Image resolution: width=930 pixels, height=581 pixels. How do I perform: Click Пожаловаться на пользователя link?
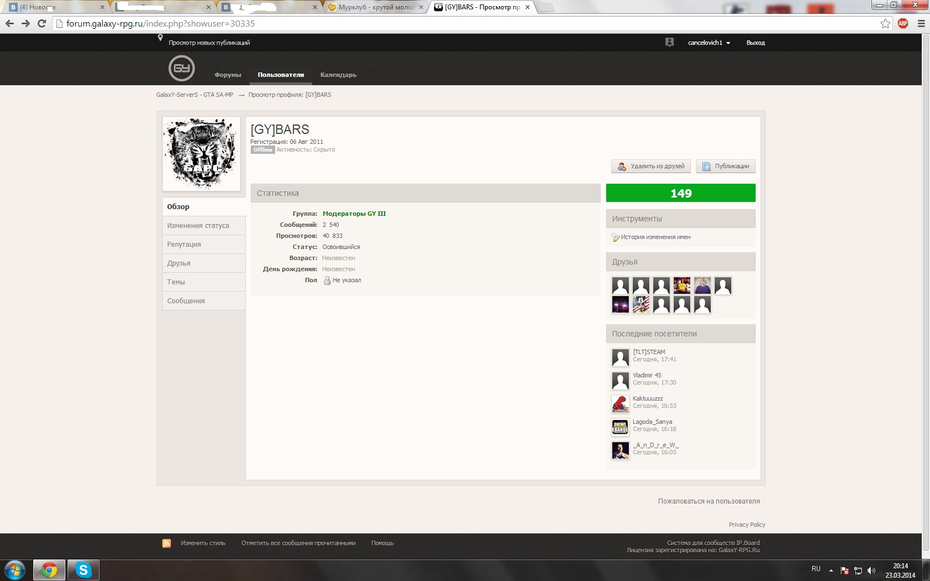(709, 501)
